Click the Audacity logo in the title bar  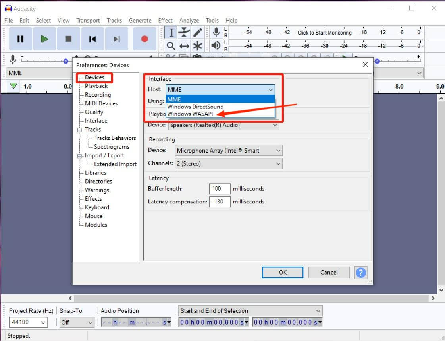coord(8,8)
